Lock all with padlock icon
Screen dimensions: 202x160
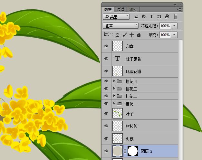(x=139, y=35)
